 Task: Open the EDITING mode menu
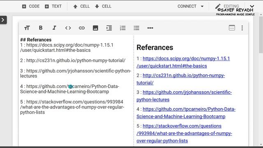tap(227, 7)
